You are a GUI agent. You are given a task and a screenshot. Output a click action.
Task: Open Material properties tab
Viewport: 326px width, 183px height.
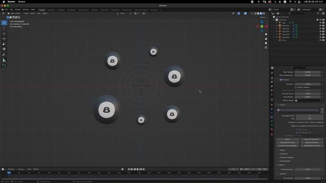pos(271,129)
